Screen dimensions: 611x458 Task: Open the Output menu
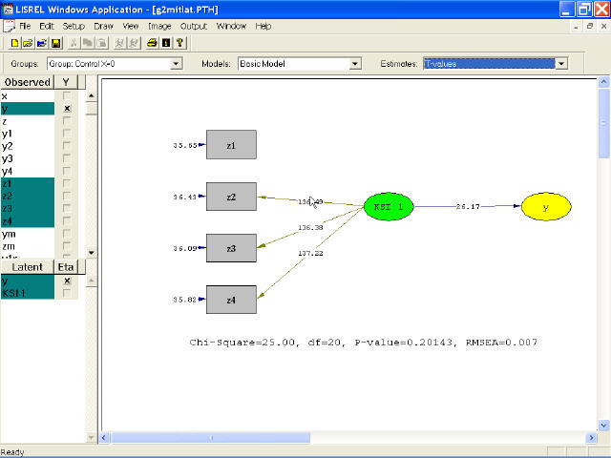[x=194, y=26]
